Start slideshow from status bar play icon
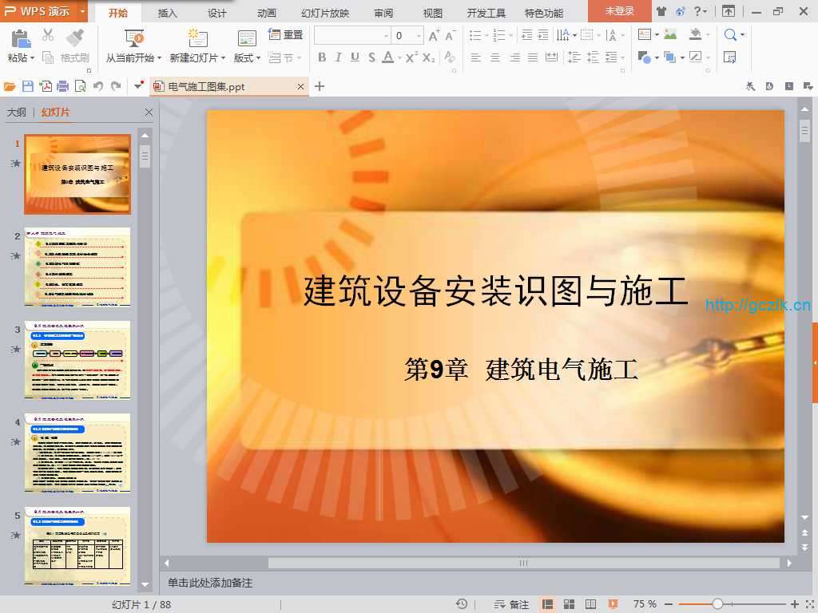This screenshot has width=818, height=613. [613, 604]
